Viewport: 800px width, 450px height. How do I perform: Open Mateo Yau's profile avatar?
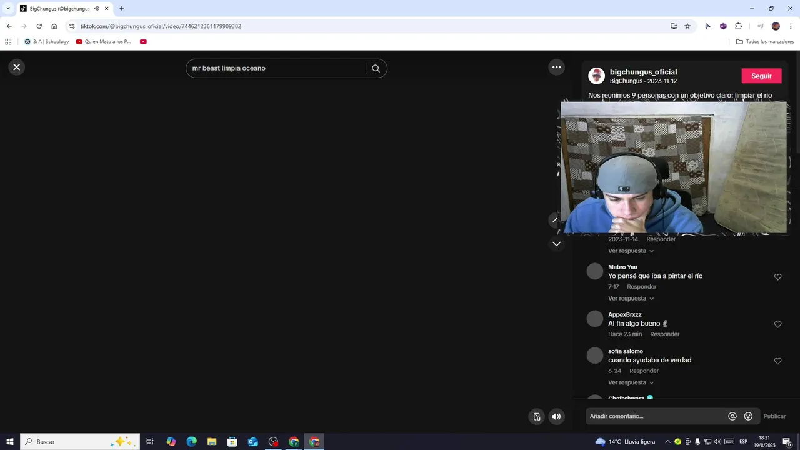point(595,271)
